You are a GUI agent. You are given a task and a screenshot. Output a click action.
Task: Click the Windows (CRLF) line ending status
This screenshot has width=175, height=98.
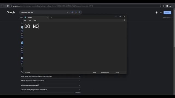[x=105, y=72]
